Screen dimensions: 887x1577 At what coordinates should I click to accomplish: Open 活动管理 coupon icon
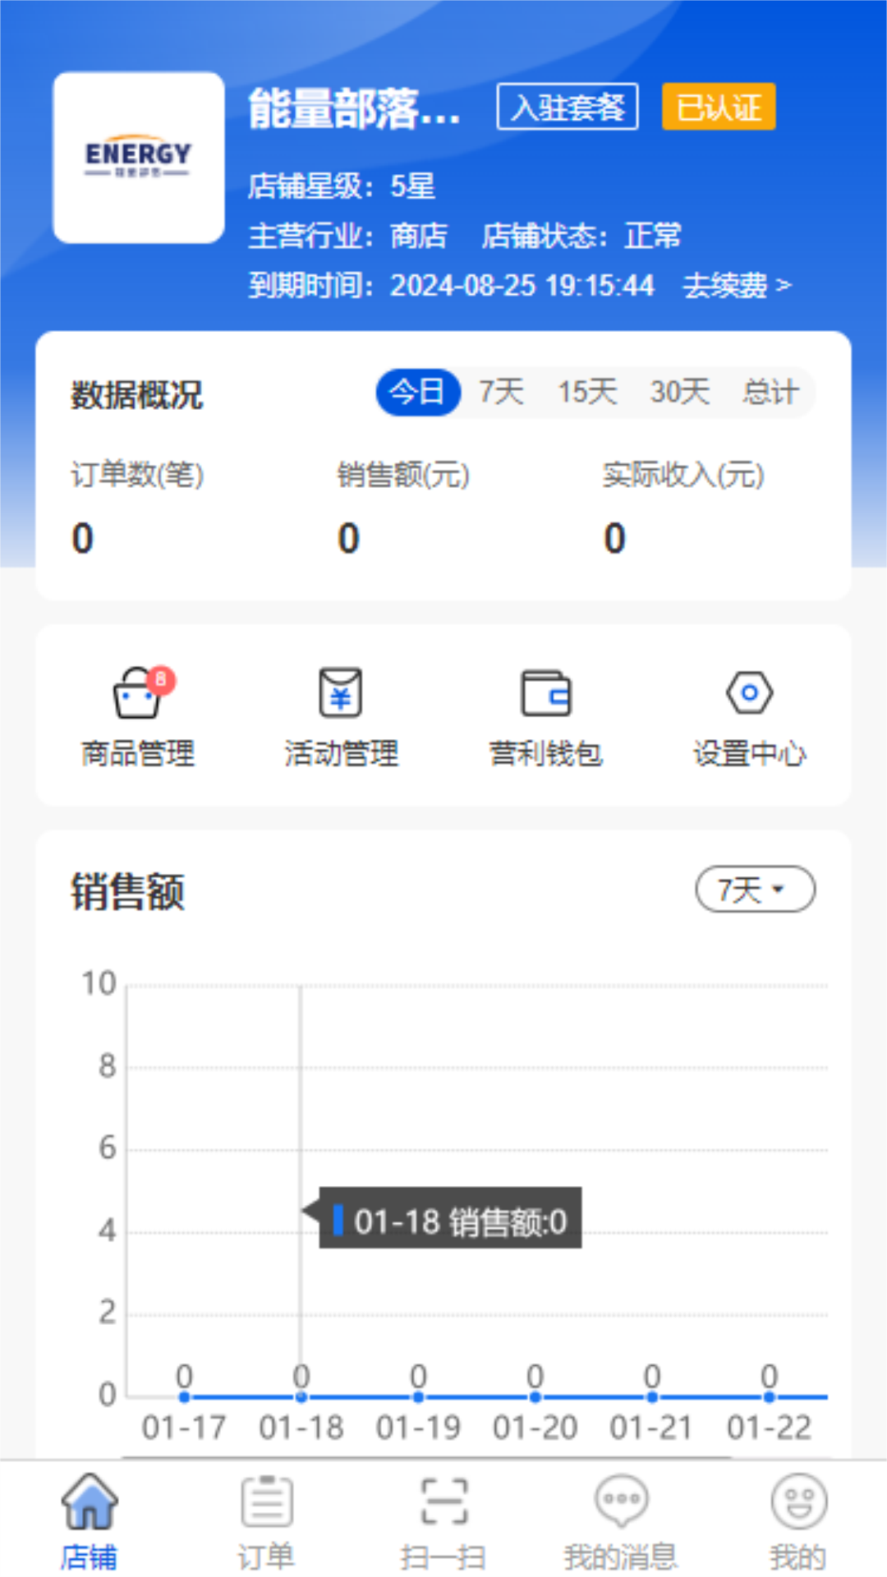tap(340, 693)
